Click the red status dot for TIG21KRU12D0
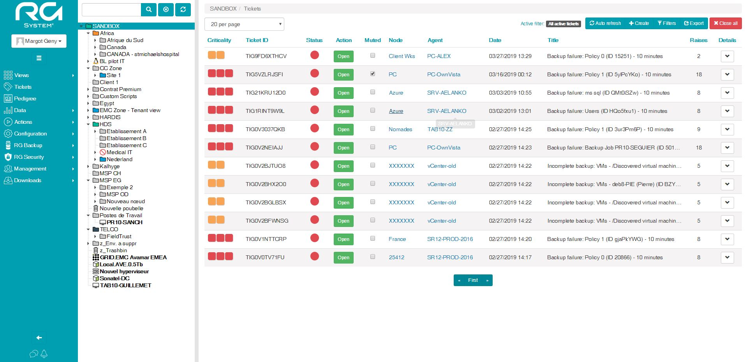The width and height of the screenshot is (745, 362). (x=315, y=91)
